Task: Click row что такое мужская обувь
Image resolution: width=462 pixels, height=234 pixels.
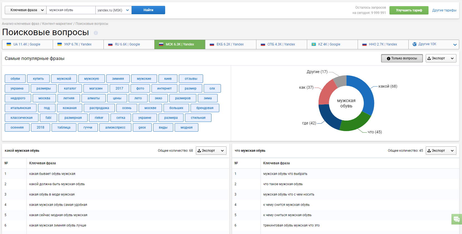Action: tap(346, 184)
